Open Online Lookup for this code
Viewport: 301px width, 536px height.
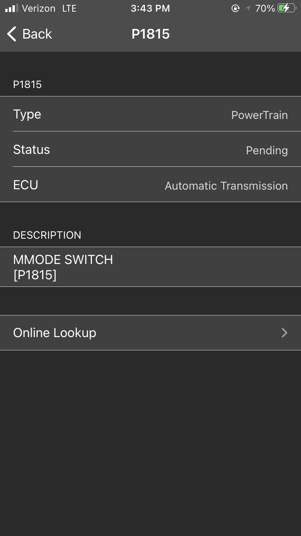55,333
